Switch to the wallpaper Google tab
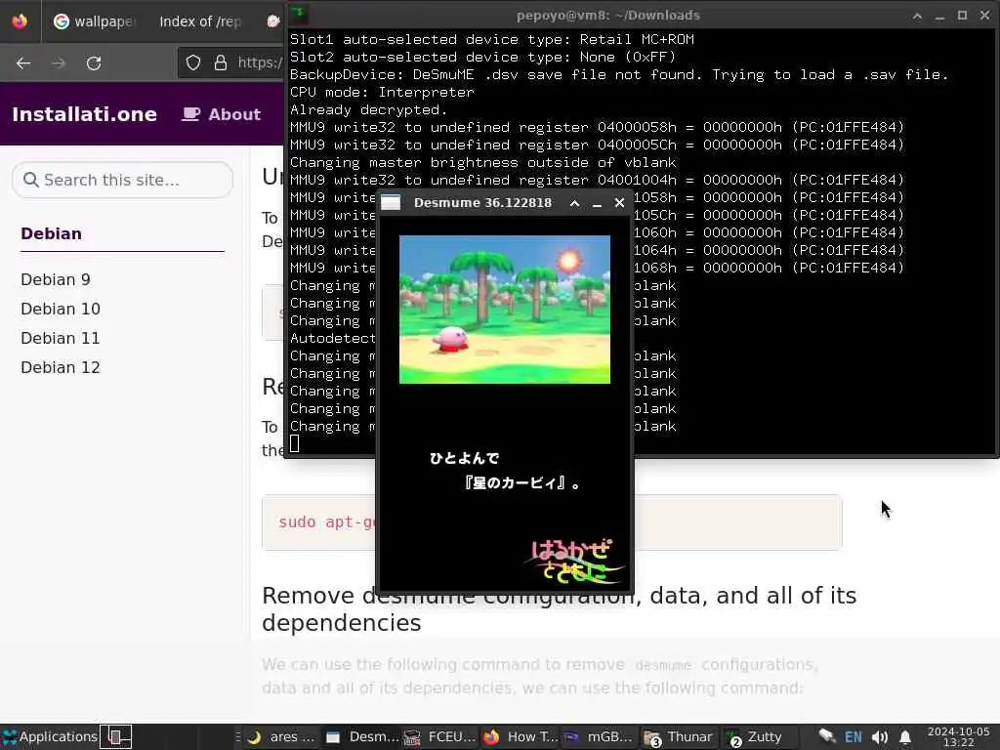Screen dimensions: 1000x750 tap(93, 21)
